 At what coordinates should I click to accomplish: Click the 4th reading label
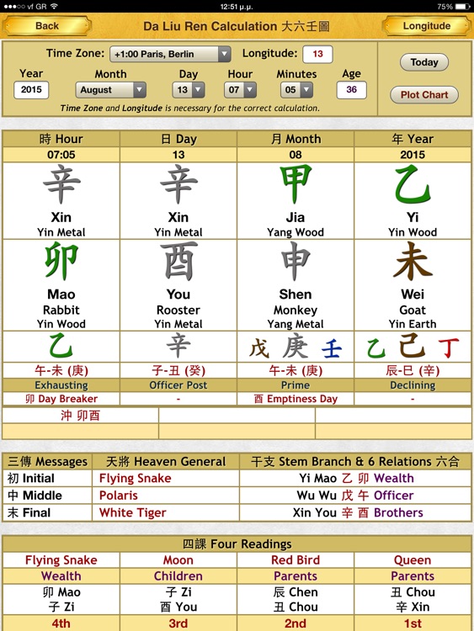61,623
